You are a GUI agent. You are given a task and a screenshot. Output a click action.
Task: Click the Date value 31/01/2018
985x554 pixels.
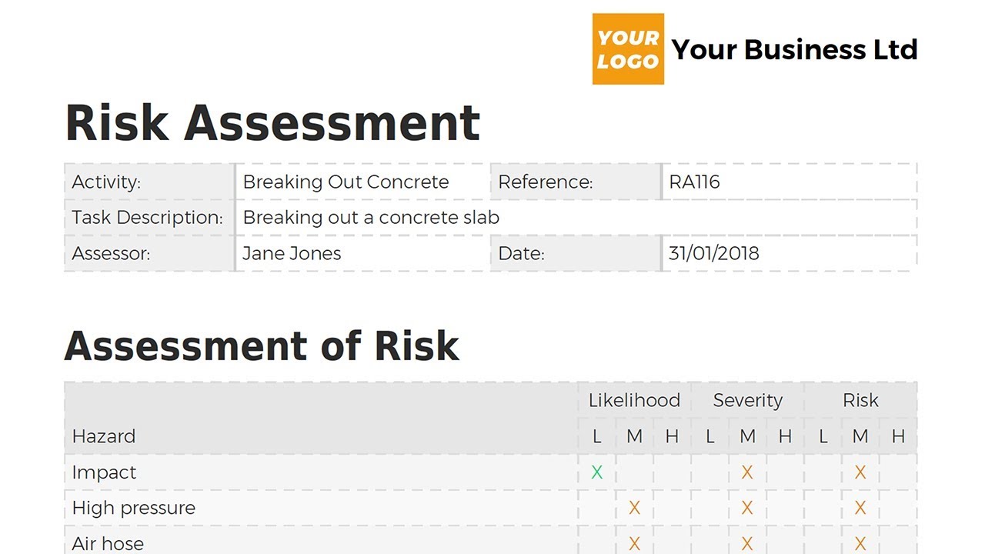pyautogui.click(x=713, y=253)
